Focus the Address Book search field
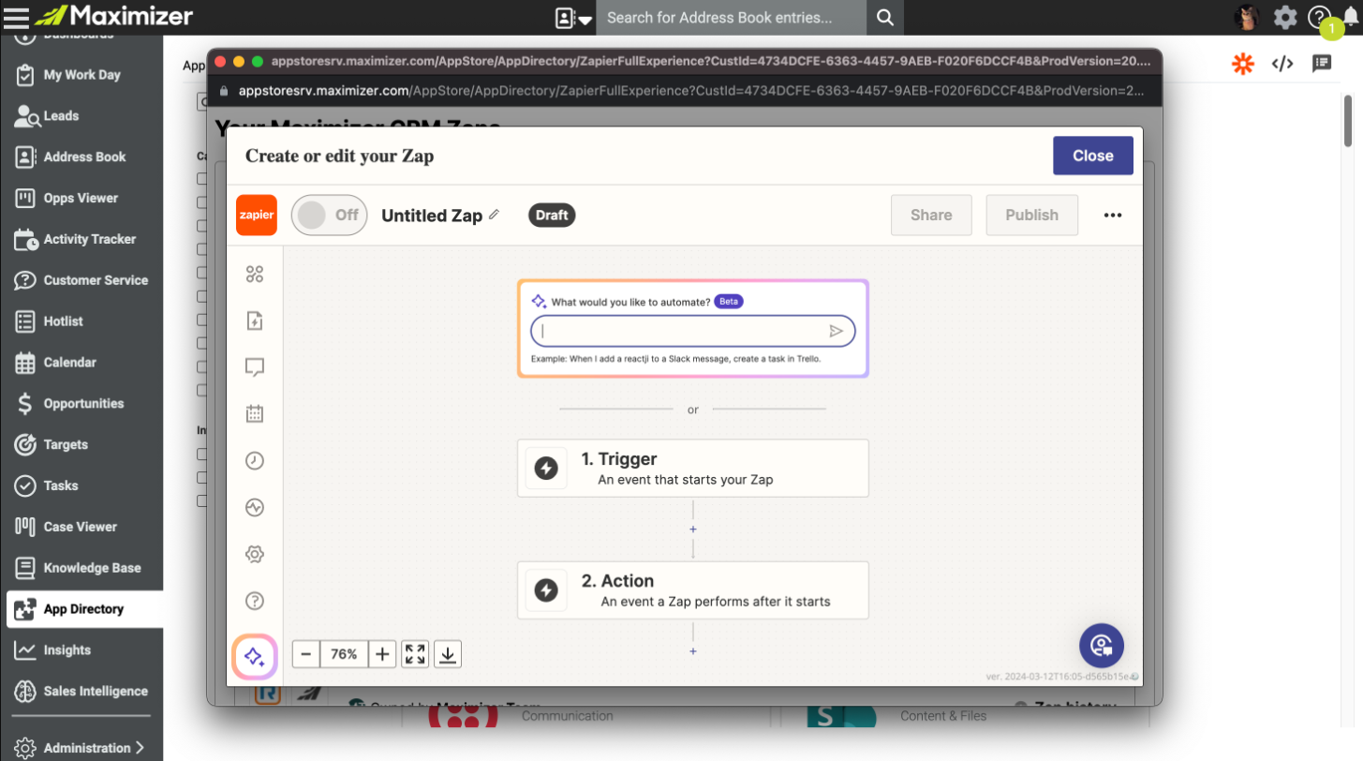 click(x=731, y=18)
